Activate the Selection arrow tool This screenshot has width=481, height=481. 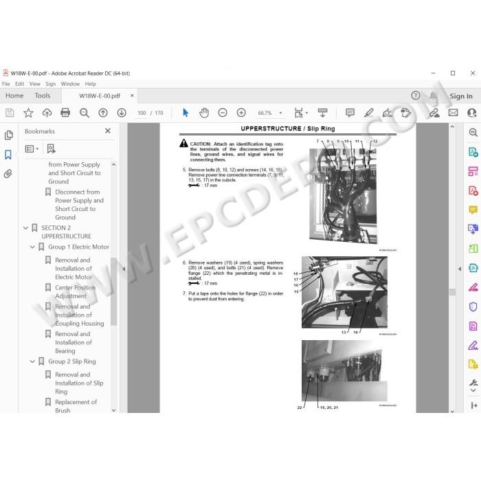[186, 113]
